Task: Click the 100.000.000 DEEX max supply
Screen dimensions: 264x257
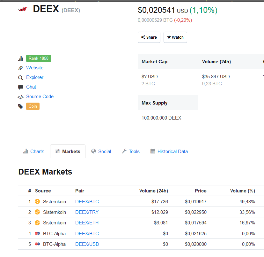Action: coord(161,118)
